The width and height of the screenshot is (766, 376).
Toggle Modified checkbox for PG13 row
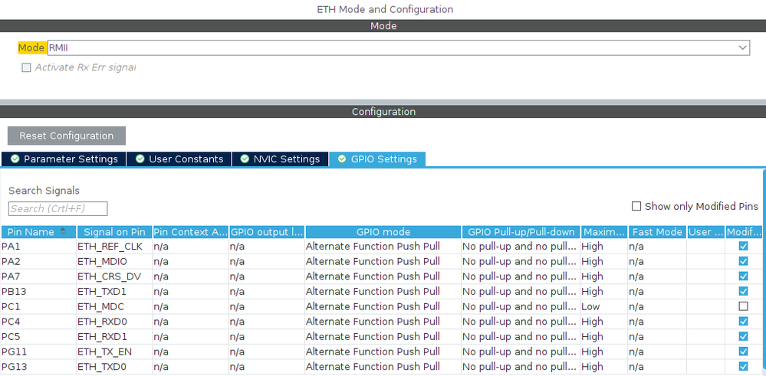tap(744, 366)
